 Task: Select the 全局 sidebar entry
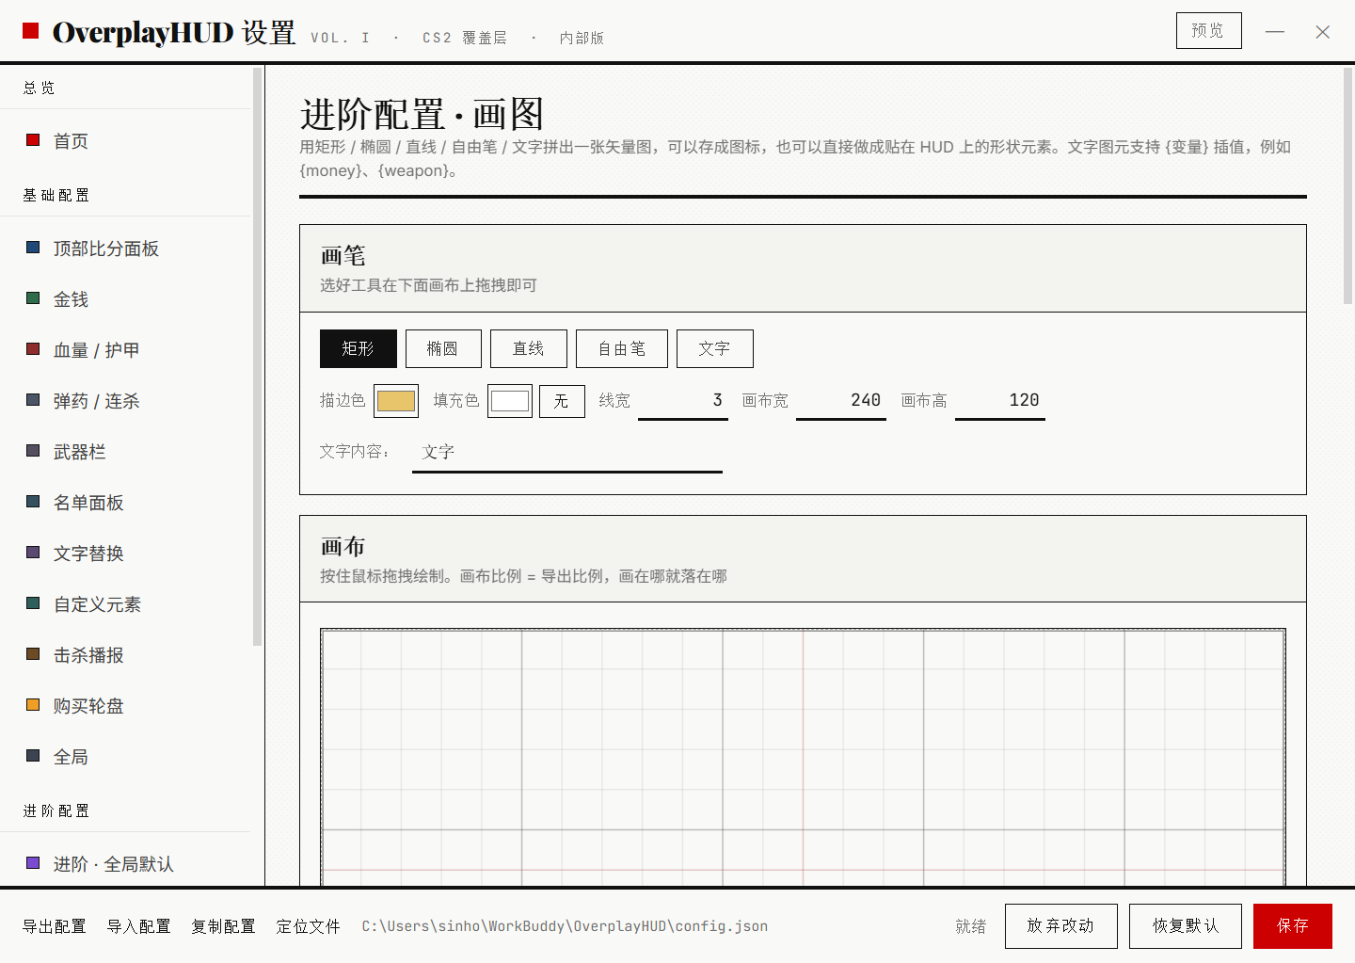click(126, 757)
